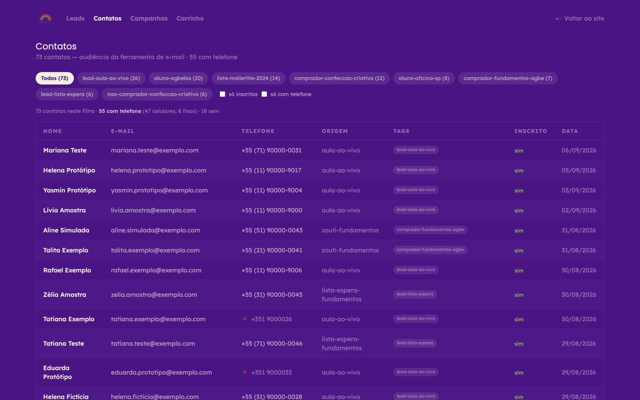The width and height of the screenshot is (640, 400).
Task: Click the TELEFONE column header
Action: tap(258, 131)
